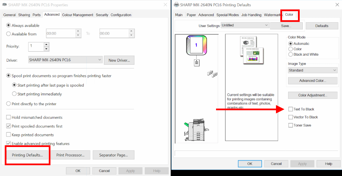Select the Available from radio button
The image size is (342, 176).
point(8,34)
